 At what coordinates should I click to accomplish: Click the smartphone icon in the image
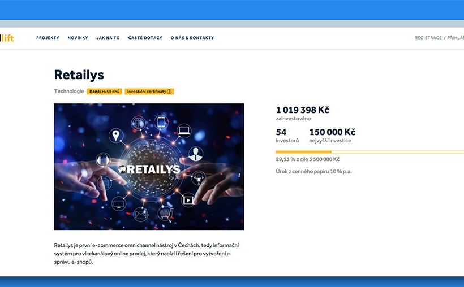161,122
